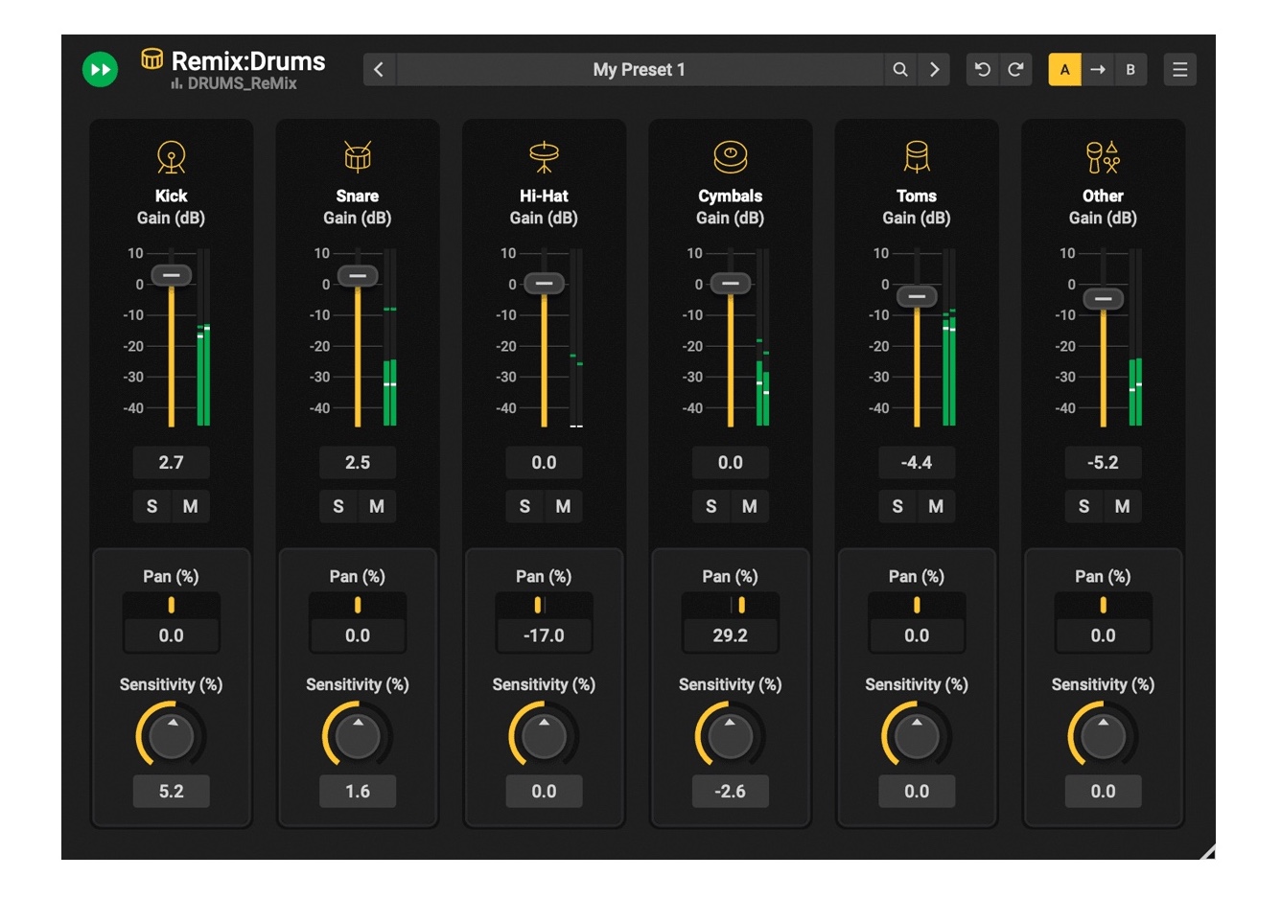Mute the Snare channel

pyautogui.click(x=377, y=506)
